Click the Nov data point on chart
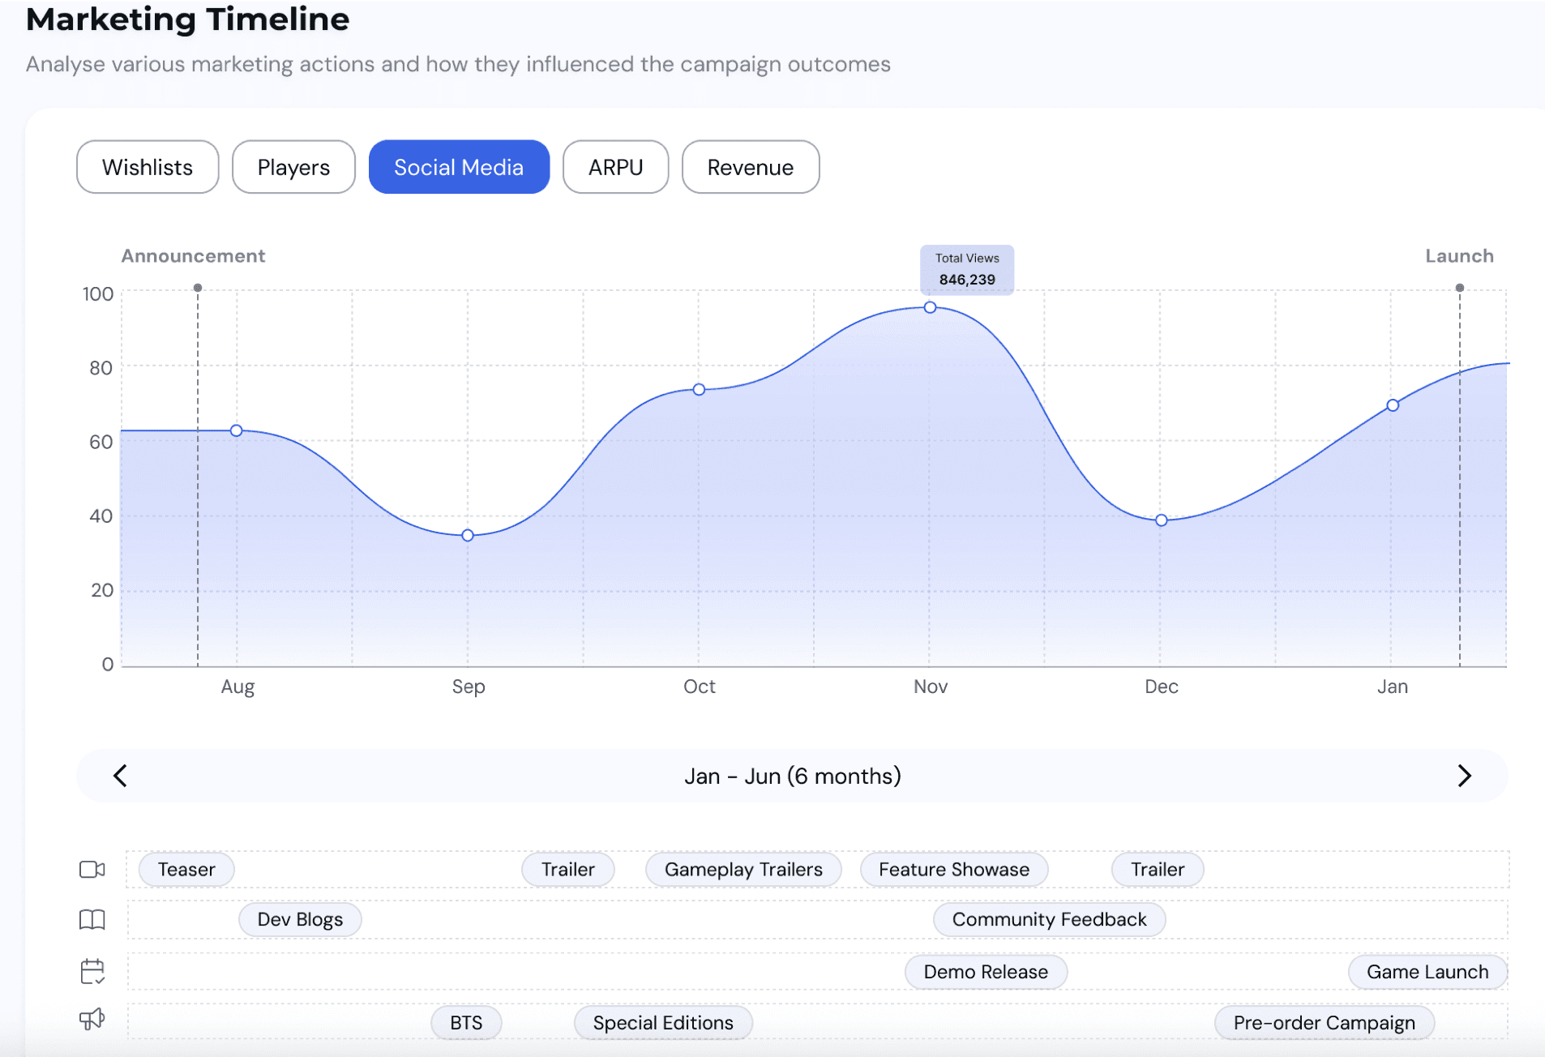Screen dimensions: 1545x1057 coord(931,307)
